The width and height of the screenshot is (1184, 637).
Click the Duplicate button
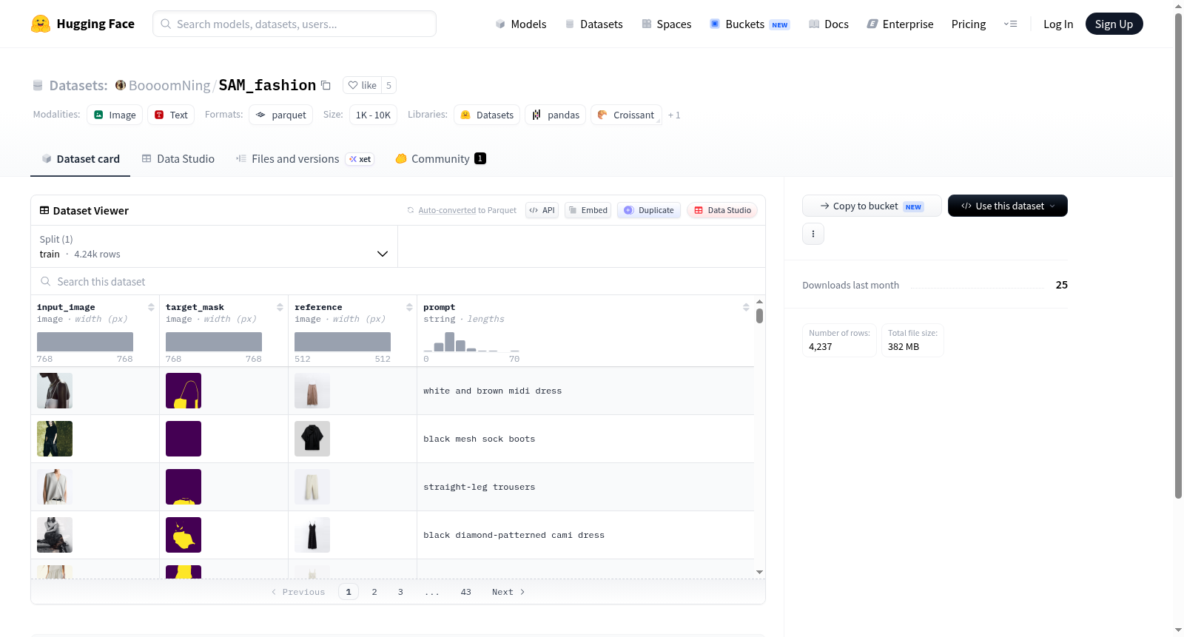(649, 210)
